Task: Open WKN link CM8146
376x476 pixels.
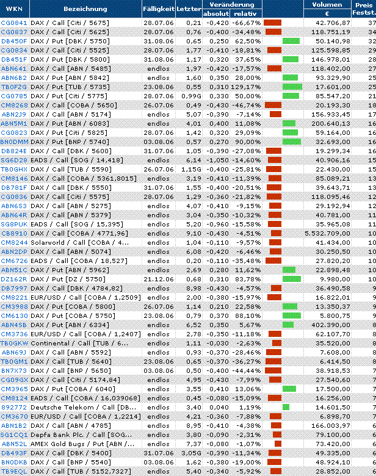Action: pos(14,178)
